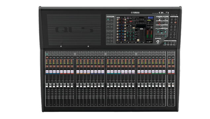Tap the ch 13 name display with purple color bar
210x119 pixels.
(92, 72)
